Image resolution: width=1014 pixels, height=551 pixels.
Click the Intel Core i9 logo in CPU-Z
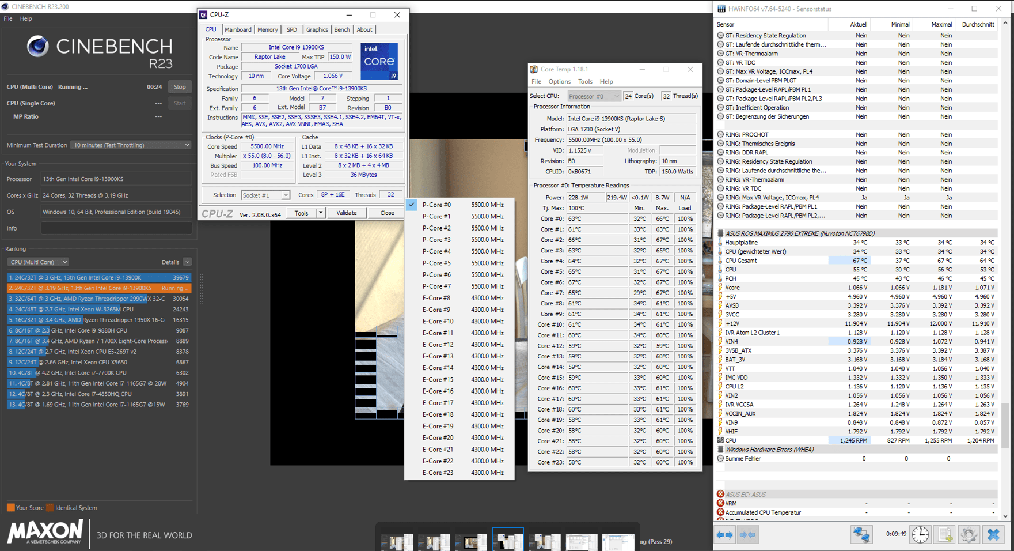pyautogui.click(x=379, y=61)
